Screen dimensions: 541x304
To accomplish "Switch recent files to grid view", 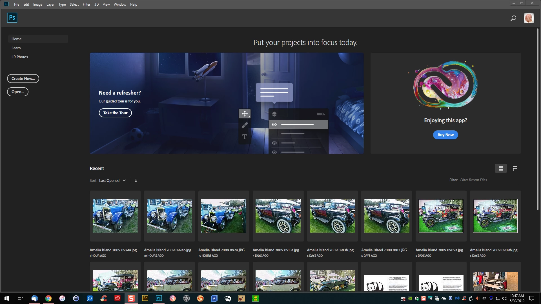I will 501,168.
